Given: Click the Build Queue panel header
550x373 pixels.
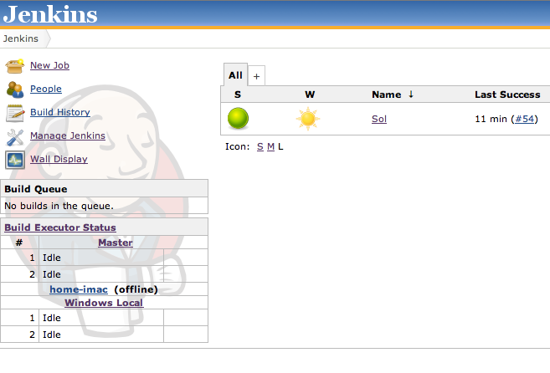Looking at the screenshot, I should (x=104, y=189).
